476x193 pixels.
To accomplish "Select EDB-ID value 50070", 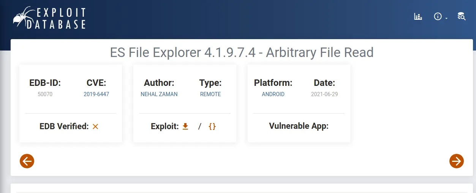I will [45, 94].
